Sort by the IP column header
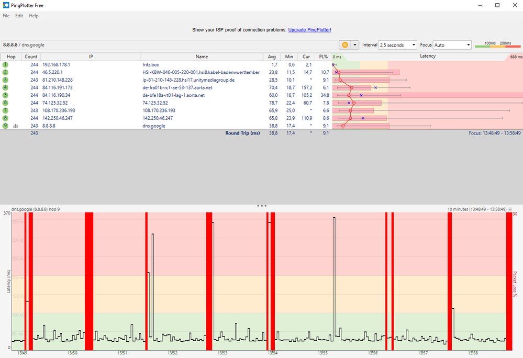Screen dimensions: 523x358 [91, 57]
